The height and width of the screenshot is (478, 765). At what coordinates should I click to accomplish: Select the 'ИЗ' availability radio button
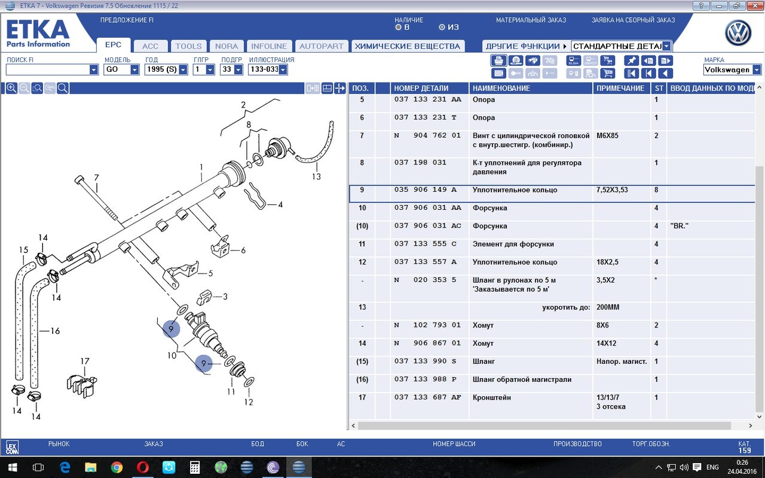point(442,27)
